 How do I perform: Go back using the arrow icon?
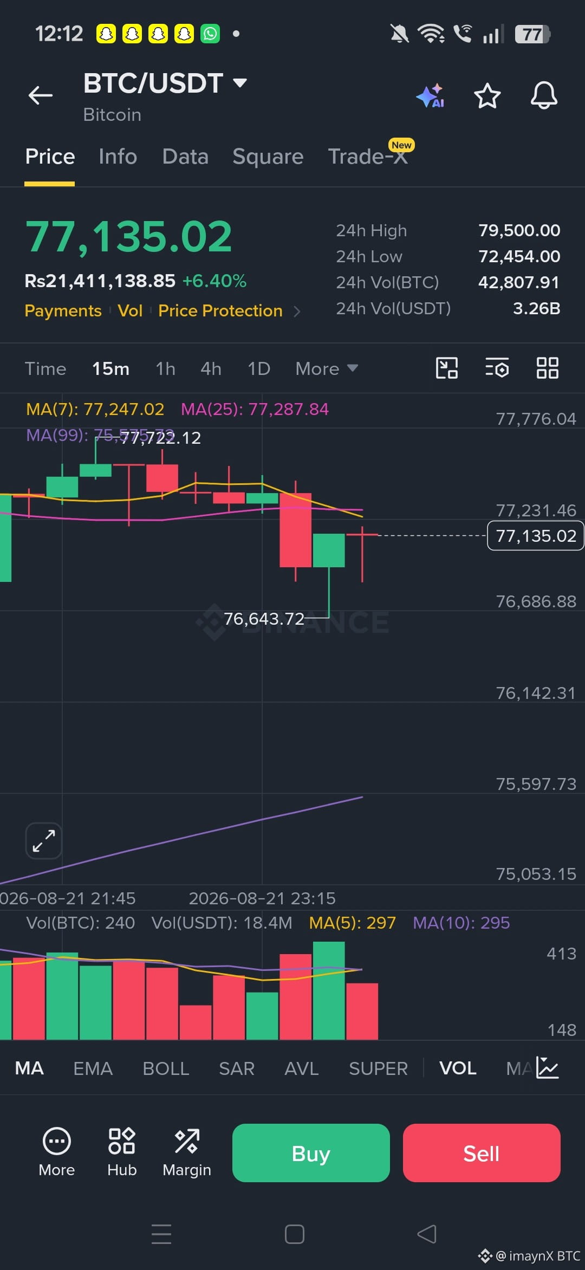41,95
